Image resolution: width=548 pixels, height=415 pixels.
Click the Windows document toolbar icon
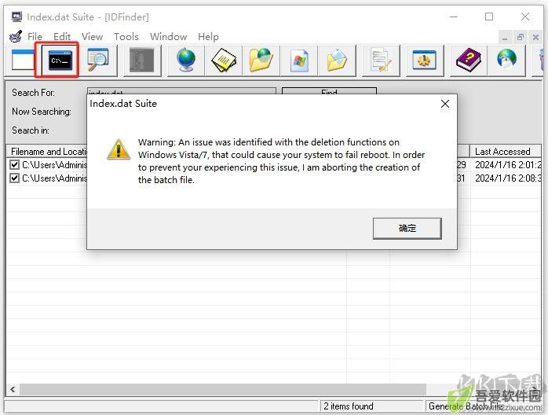click(x=299, y=61)
